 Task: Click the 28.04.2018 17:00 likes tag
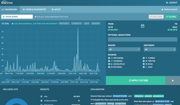(162, 101)
